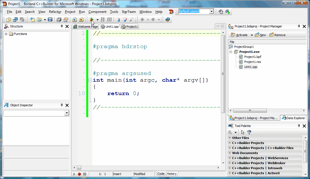Click the Back navigation arrow icon

click(x=142, y=20)
